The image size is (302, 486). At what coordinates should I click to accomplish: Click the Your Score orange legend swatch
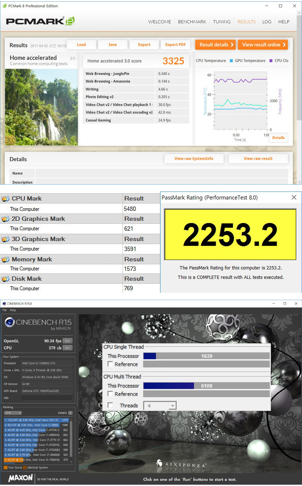click(6, 467)
